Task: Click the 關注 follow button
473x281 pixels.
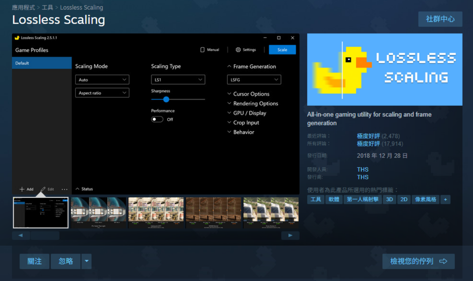Action: pos(34,261)
